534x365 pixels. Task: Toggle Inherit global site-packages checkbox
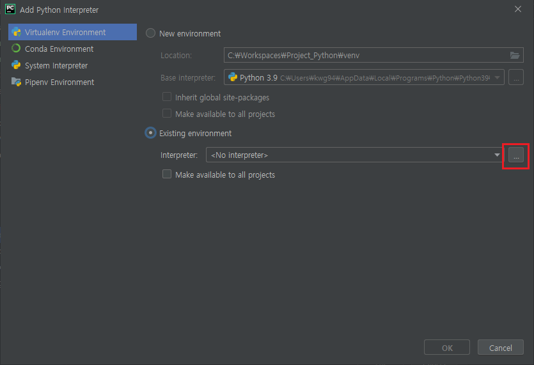[167, 97]
